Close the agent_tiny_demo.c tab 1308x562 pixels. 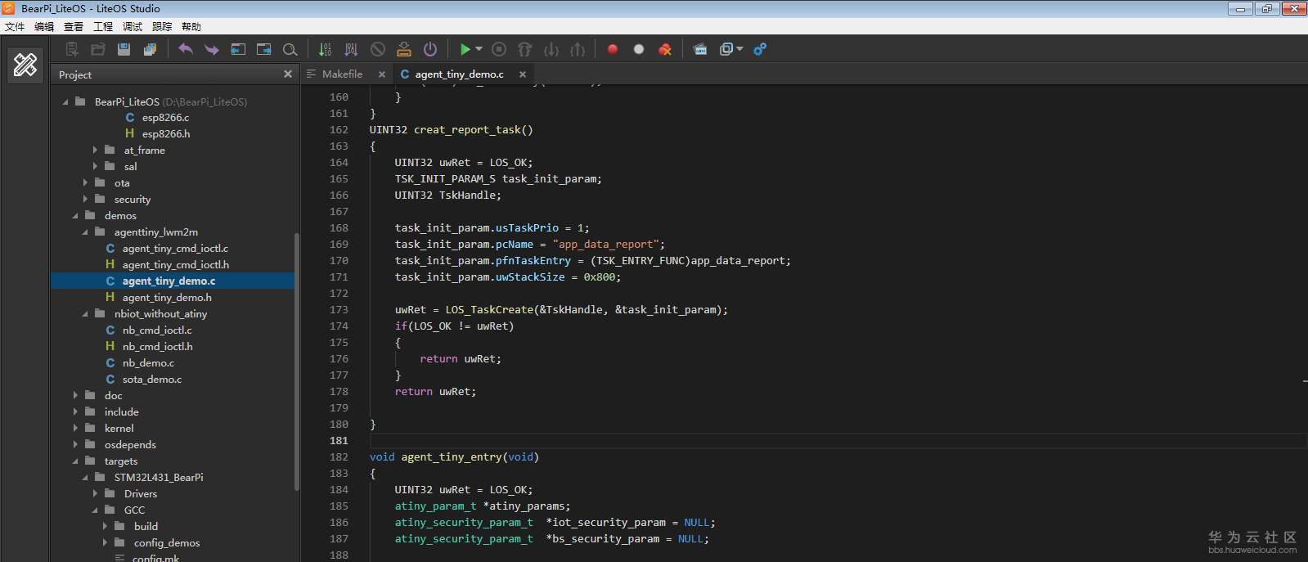point(523,74)
